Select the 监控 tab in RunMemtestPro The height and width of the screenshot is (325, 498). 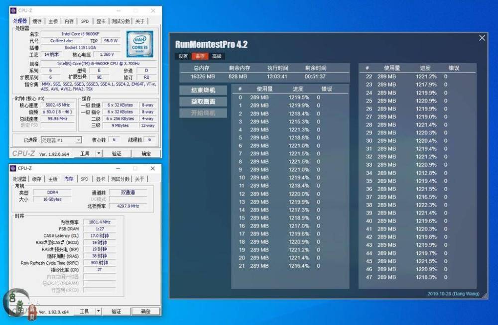200,56
